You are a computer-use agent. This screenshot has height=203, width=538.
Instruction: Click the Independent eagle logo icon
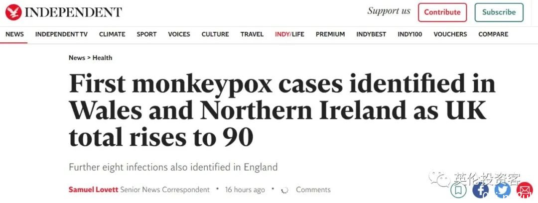click(13, 12)
